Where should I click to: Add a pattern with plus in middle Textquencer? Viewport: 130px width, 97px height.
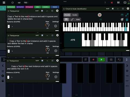12,51
